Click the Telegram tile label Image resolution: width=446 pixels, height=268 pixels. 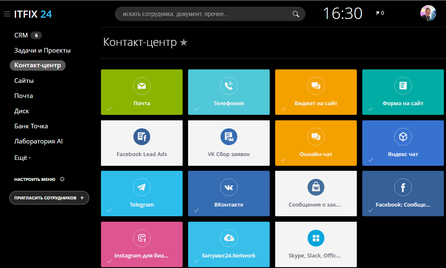(x=142, y=204)
